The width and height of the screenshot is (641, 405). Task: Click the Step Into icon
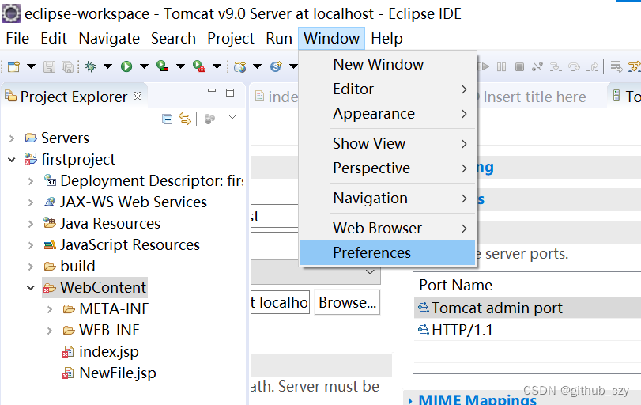coord(556,66)
